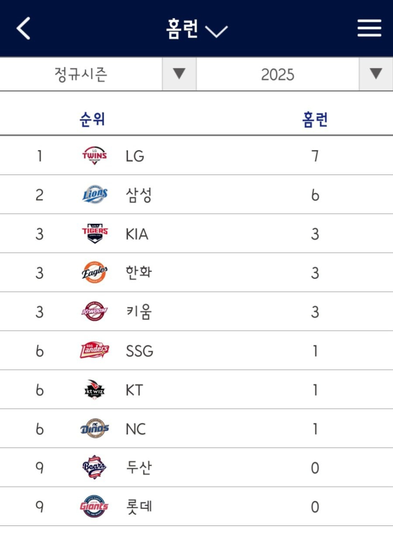This screenshot has width=393, height=550.
Task: Open the hamburger menu
Action: pyautogui.click(x=369, y=28)
